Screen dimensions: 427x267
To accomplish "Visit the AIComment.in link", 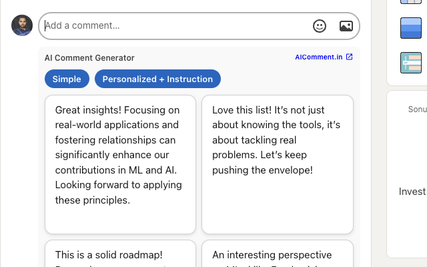I will (x=319, y=57).
